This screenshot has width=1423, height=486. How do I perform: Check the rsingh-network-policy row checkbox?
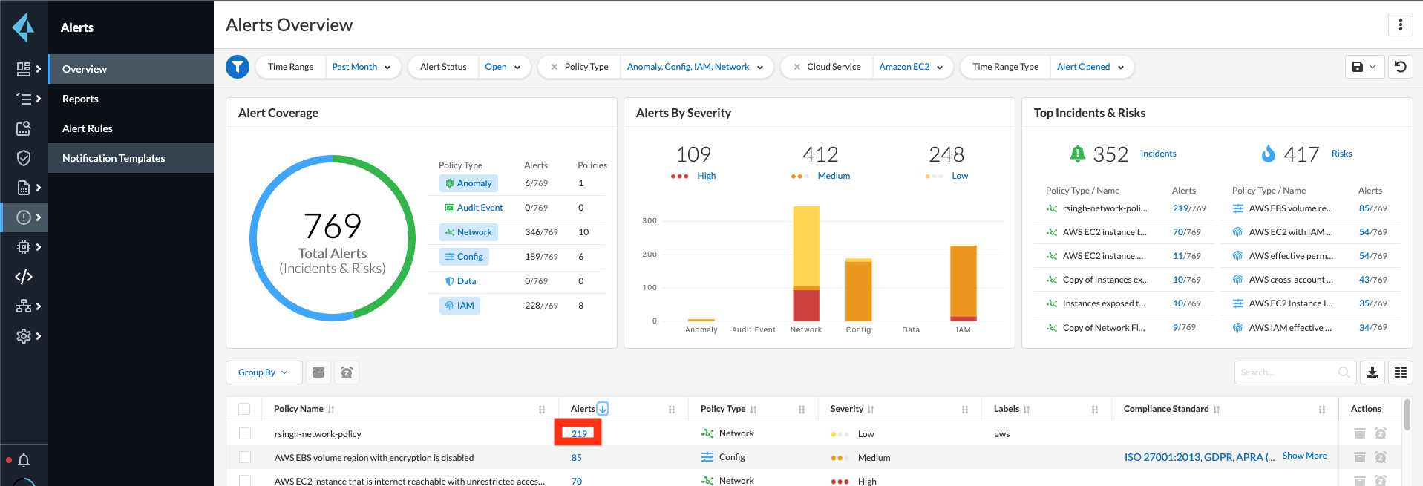(245, 433)
